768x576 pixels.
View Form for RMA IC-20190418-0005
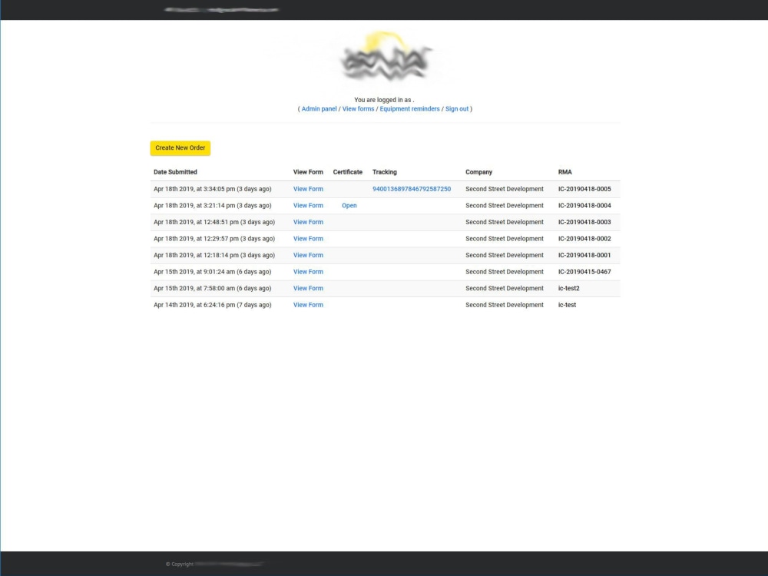[308, 189]
